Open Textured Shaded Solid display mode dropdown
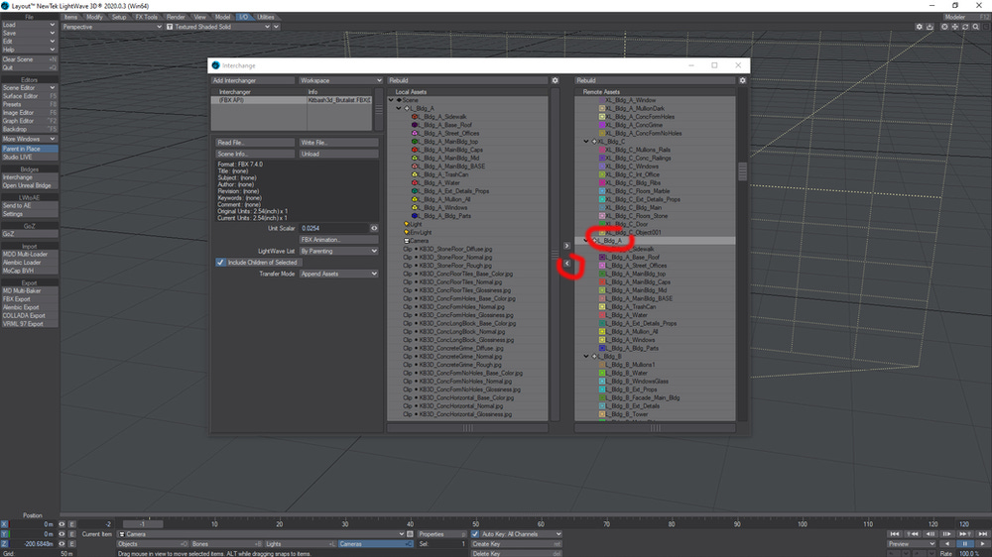The image size is (992, 557). (x=219, y=27)
